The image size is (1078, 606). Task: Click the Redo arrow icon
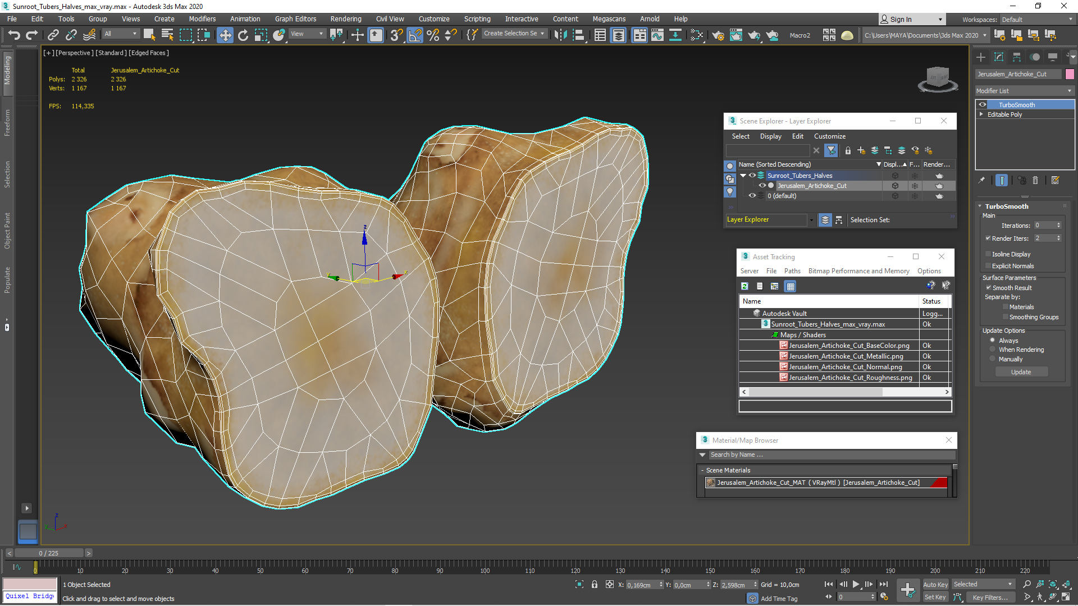click(32, 35)
